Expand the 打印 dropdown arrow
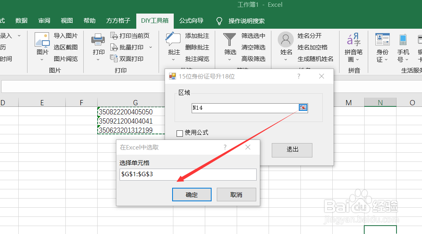Viewport: 422px width, 234px height. [x=98, y=59]
